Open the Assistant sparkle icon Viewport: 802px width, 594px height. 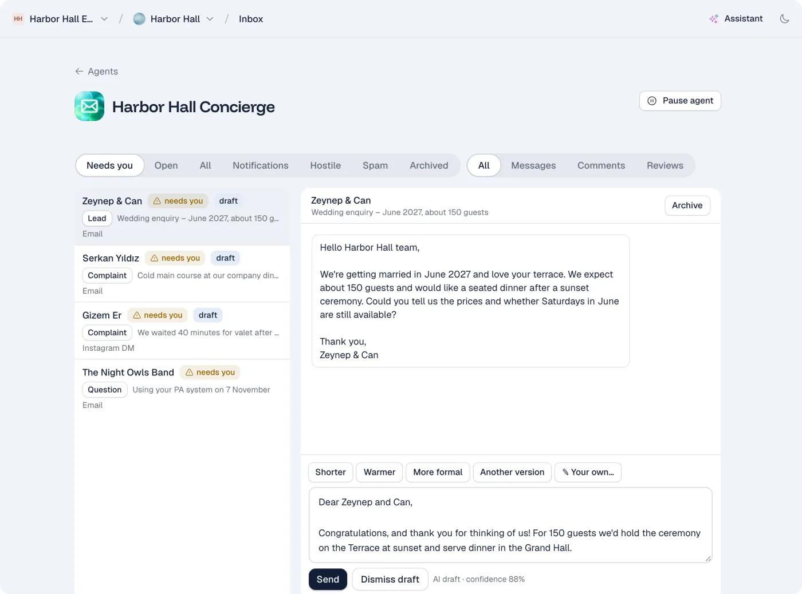pos(714,19)
